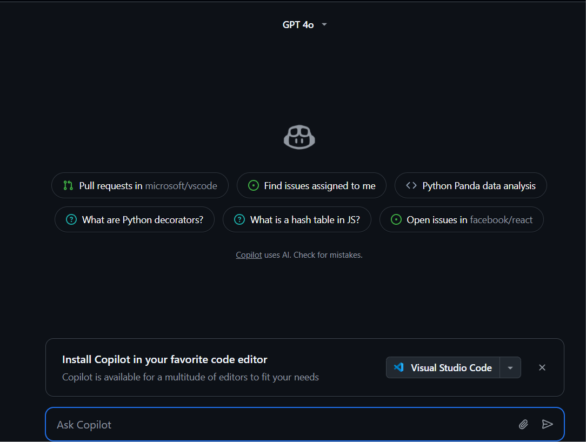Image resolution: width=586 pixels, height=442 pixels.
Task: Click the send message arrow icon
Action: point(547,424)
